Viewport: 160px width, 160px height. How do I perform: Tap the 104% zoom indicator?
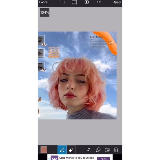click(x=45, y=13)
